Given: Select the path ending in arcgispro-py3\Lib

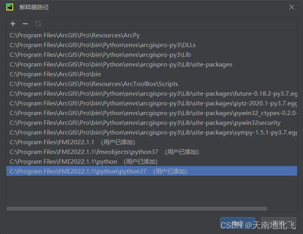Looking at the screenshot, I should (x=151, y=55).
